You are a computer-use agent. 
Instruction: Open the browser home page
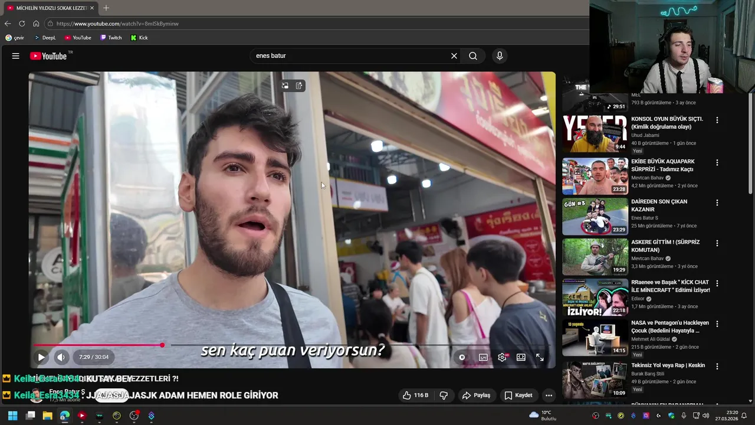36,24
